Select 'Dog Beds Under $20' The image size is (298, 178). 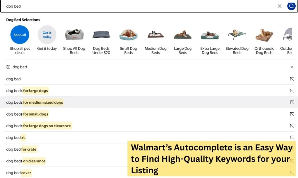point(101,35)
